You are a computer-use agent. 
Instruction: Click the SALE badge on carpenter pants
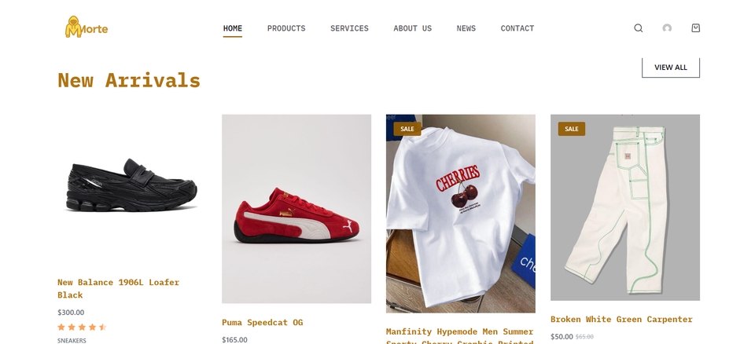572,129
